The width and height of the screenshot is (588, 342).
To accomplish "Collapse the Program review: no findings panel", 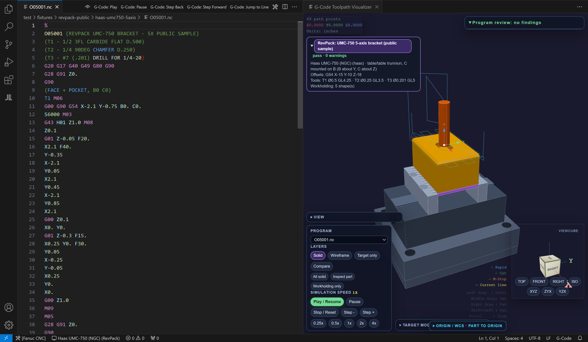I will click(x=524, y=22).
